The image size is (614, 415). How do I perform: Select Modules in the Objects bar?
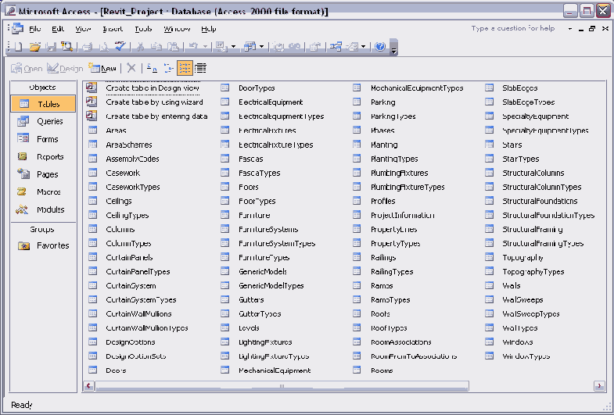coord(43,209)
